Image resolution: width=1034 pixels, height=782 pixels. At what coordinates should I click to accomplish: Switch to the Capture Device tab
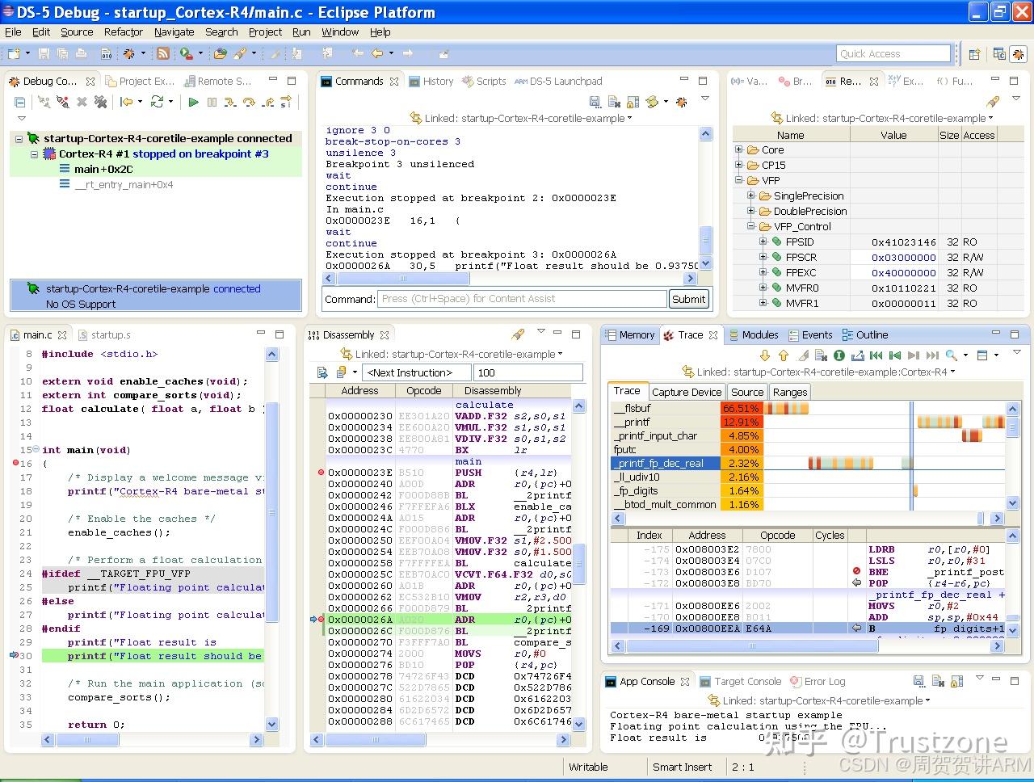point(686,392)
